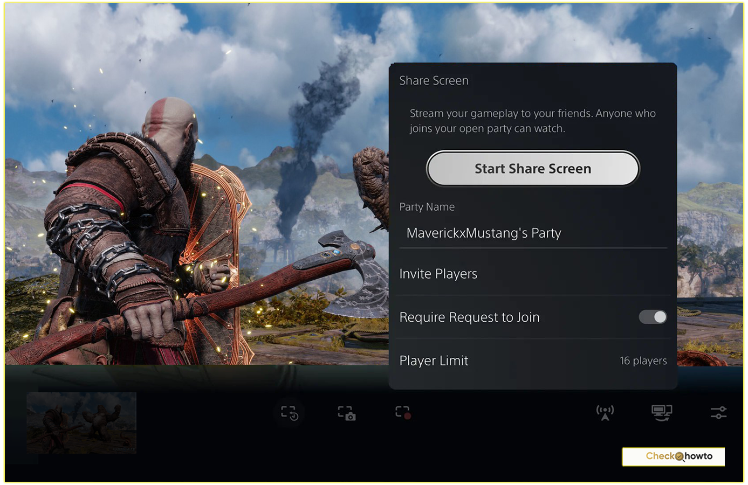Click the Start Share Screen button
748x485 pixels.
point(533,169)
